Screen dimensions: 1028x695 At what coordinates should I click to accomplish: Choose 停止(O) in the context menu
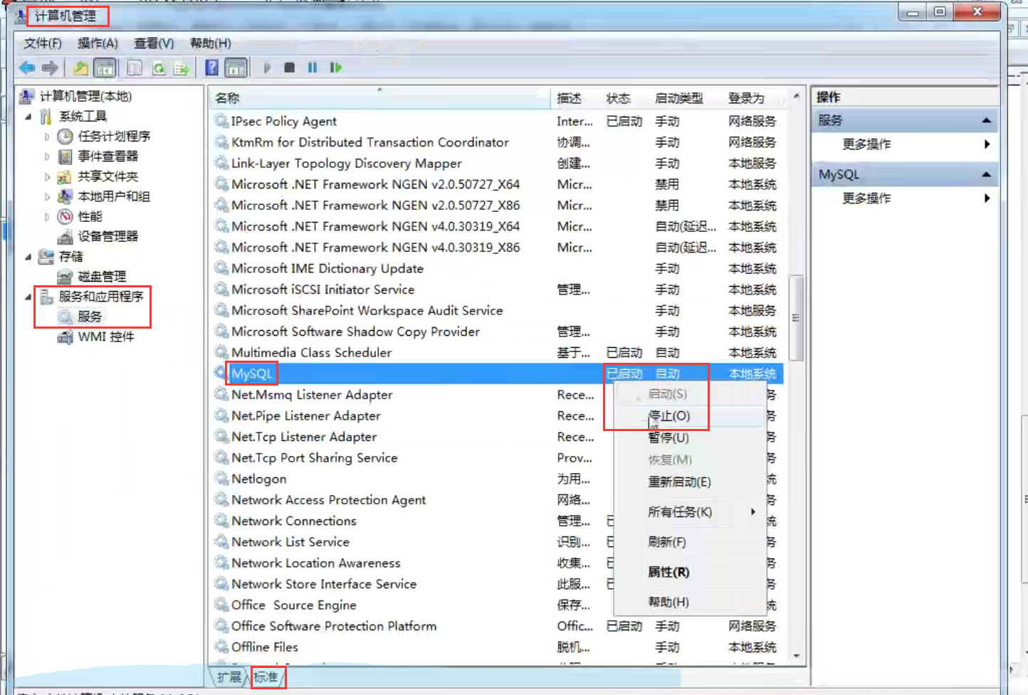[688, 416]
